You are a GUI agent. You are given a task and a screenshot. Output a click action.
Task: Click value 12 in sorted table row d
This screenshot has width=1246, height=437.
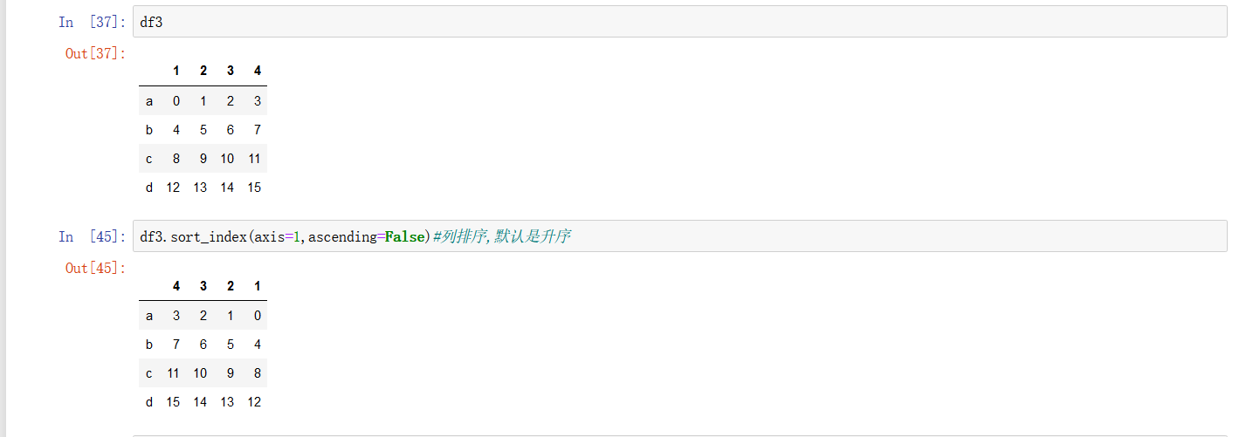(x=254, y=402)
